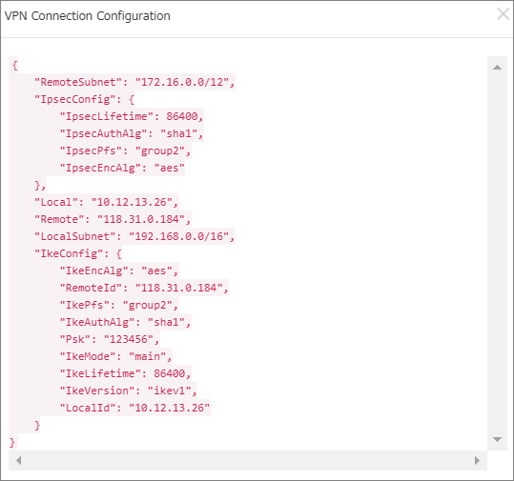Click the horizontal scrollbar right arrow
The width and height of the screenshot is (514, 481).
[477, 460]
